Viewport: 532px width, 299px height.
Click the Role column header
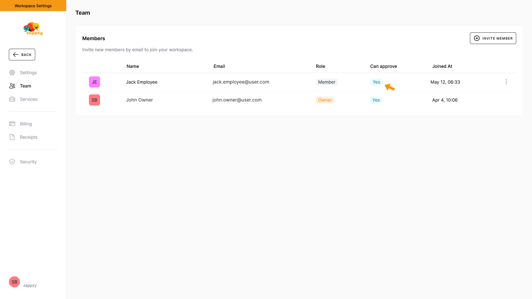click(x=320, y=66)
